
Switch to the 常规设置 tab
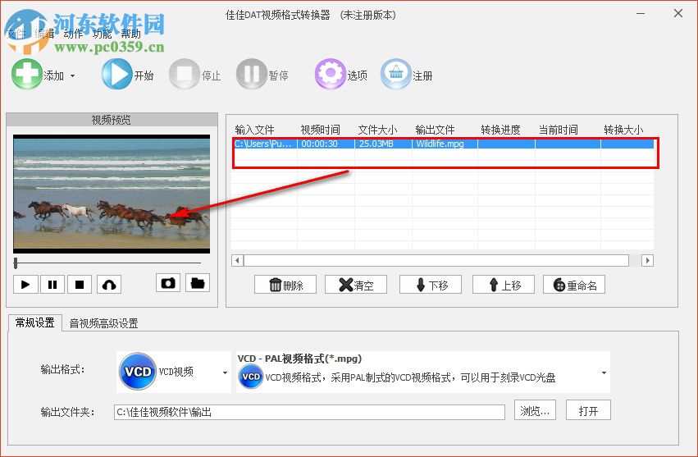coord(34,322)
